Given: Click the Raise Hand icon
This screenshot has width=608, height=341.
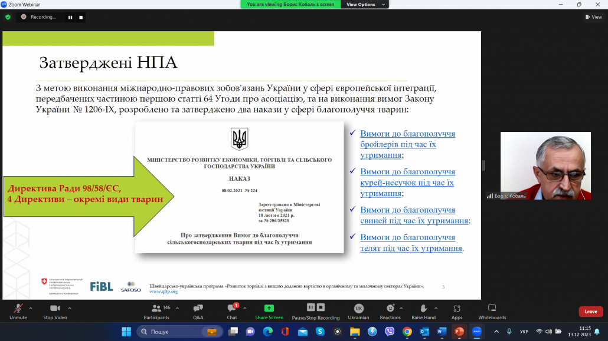Looking at the screenshot, I should point(423,309).
